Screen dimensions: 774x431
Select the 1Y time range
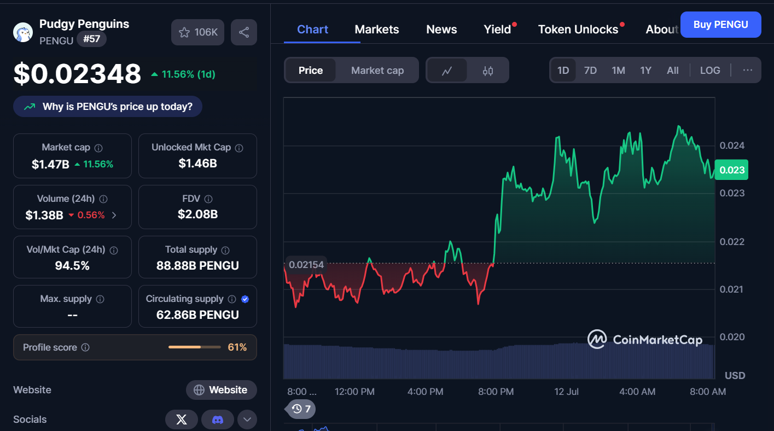(x=646, y=71)
